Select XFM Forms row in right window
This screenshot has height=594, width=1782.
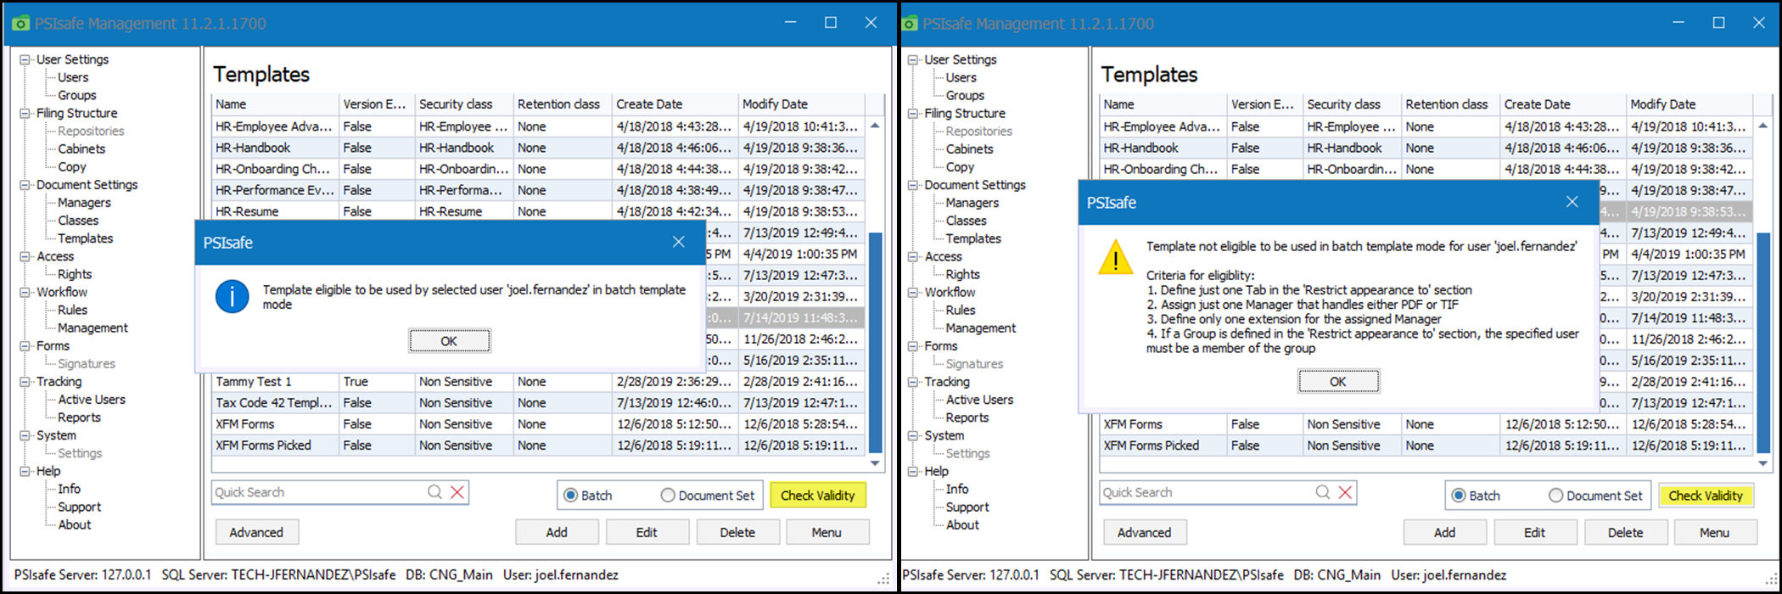click(1426, 424)
